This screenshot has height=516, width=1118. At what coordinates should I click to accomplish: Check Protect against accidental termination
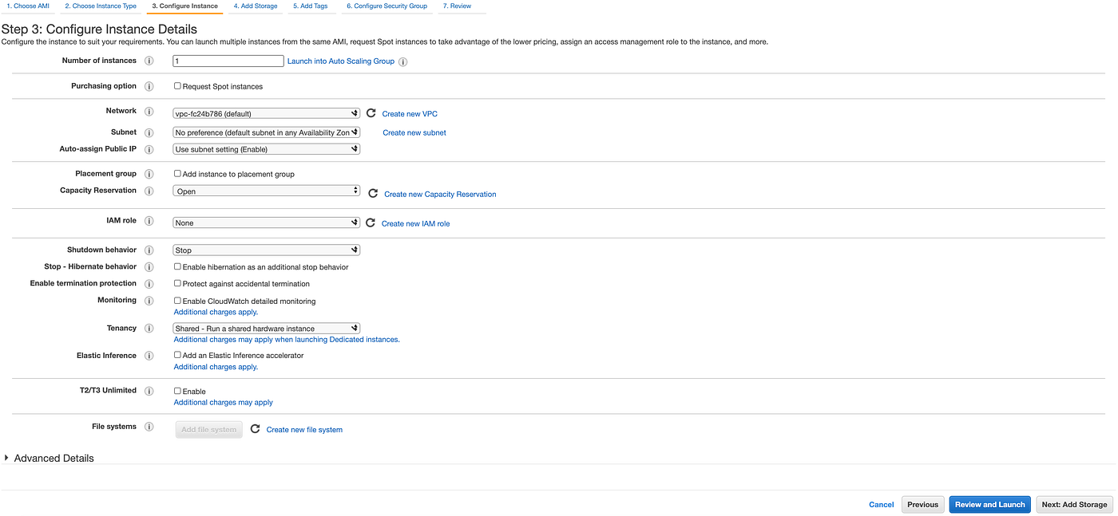click(x=176, y=283)
